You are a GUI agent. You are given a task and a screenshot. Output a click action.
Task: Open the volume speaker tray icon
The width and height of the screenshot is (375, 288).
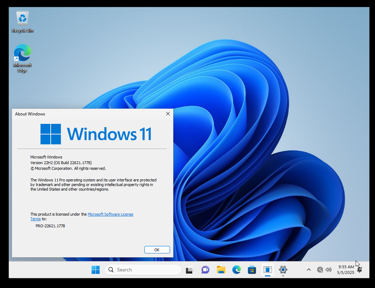(x=329, y=270)
